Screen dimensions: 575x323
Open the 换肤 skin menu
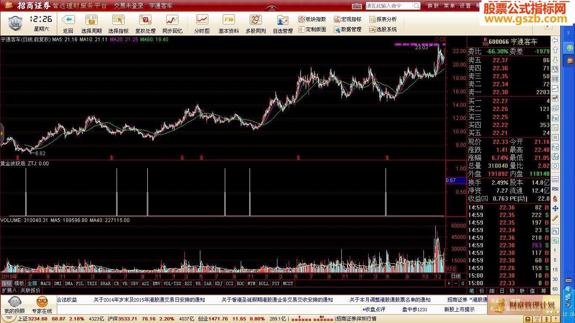tap(433, 6)
